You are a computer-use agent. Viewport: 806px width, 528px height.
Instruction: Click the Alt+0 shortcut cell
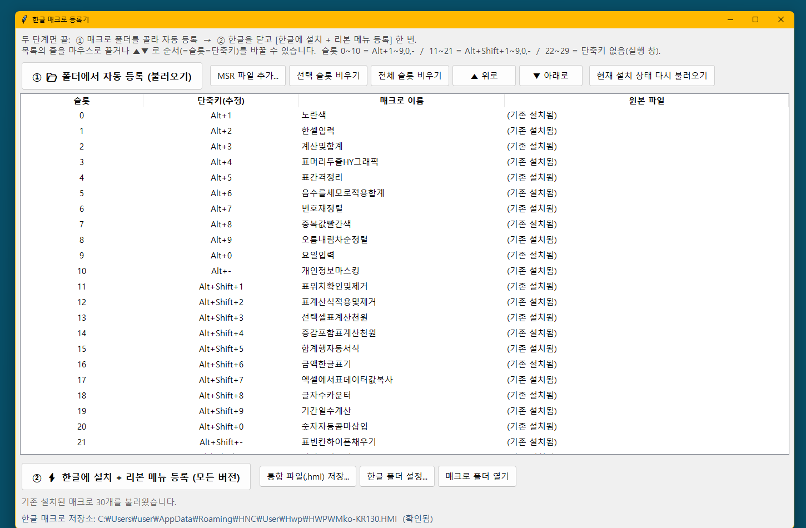point(221,256)
